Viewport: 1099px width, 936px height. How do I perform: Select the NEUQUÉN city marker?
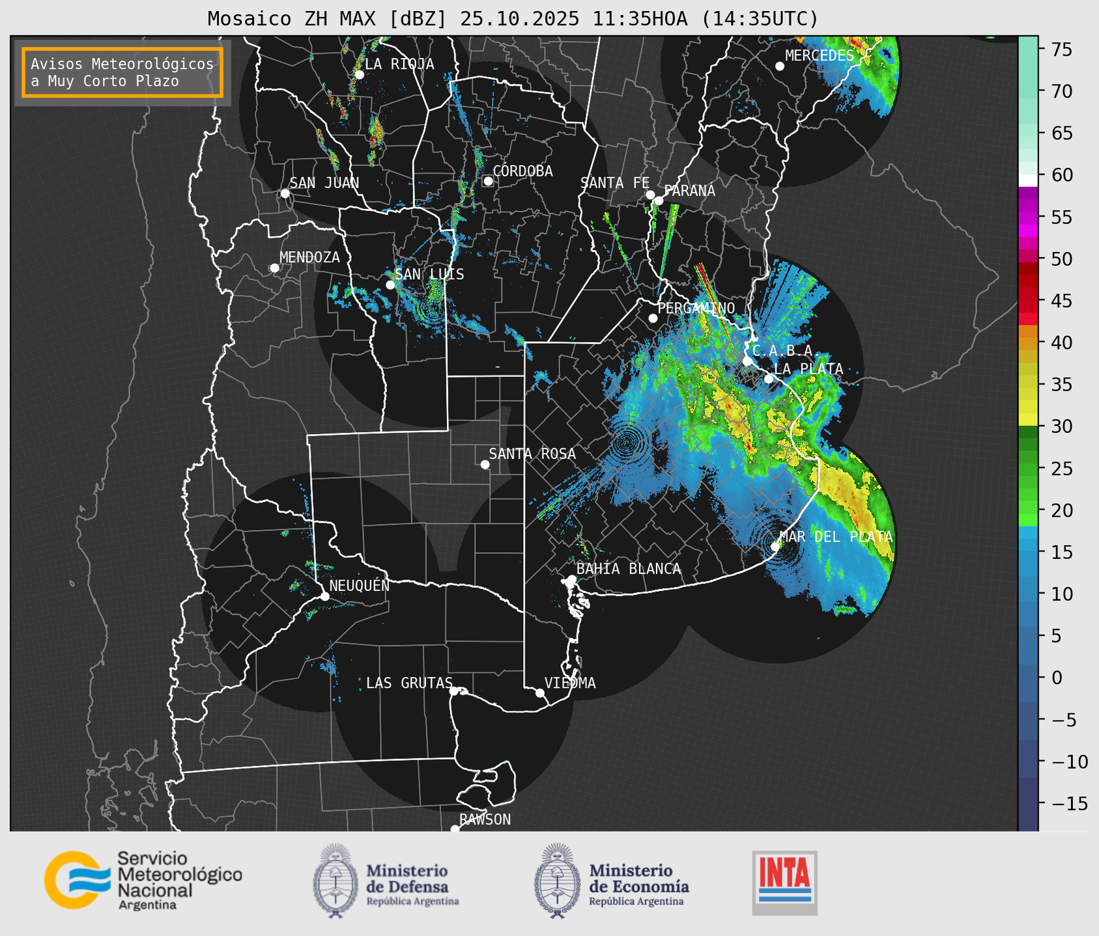pos(324,596)
